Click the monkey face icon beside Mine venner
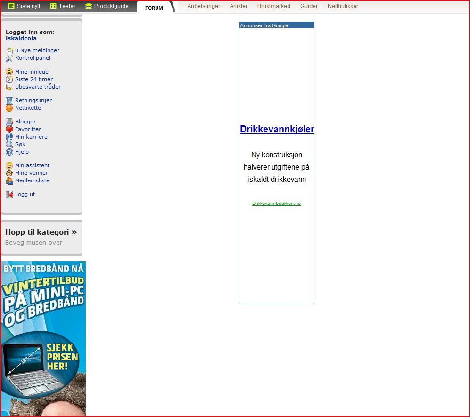 click(x=9, y=173)
